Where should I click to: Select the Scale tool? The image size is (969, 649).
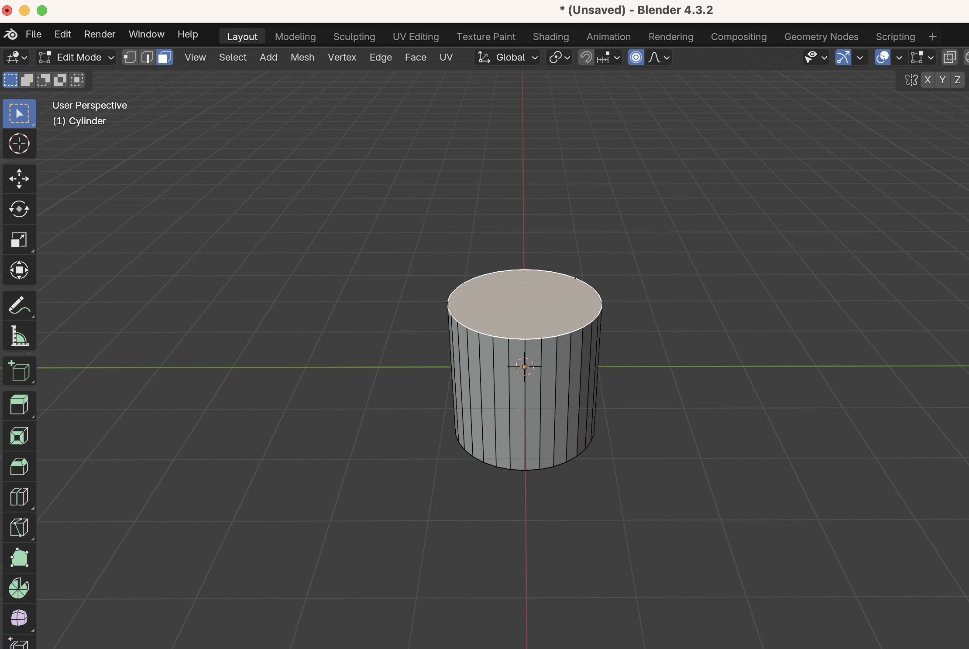click(19, 239)
